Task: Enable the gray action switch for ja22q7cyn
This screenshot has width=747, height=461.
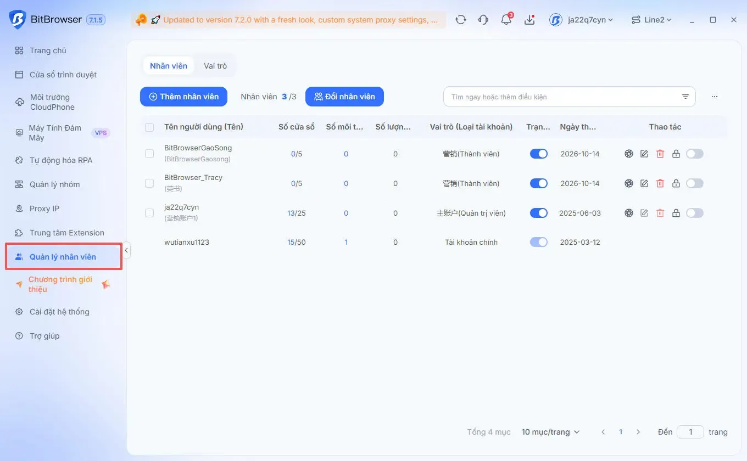Action: [695, 213]
